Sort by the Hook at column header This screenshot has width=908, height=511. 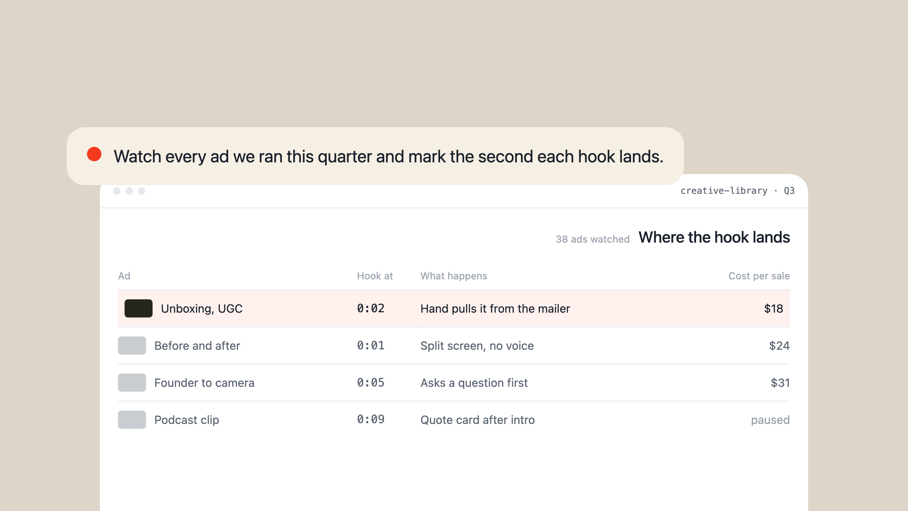pyautogui.click(x=375, y=276)
